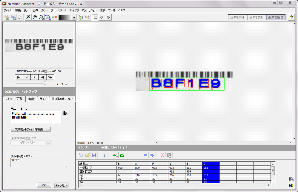
Task: Go to next image button
Action: pos(34,77)
